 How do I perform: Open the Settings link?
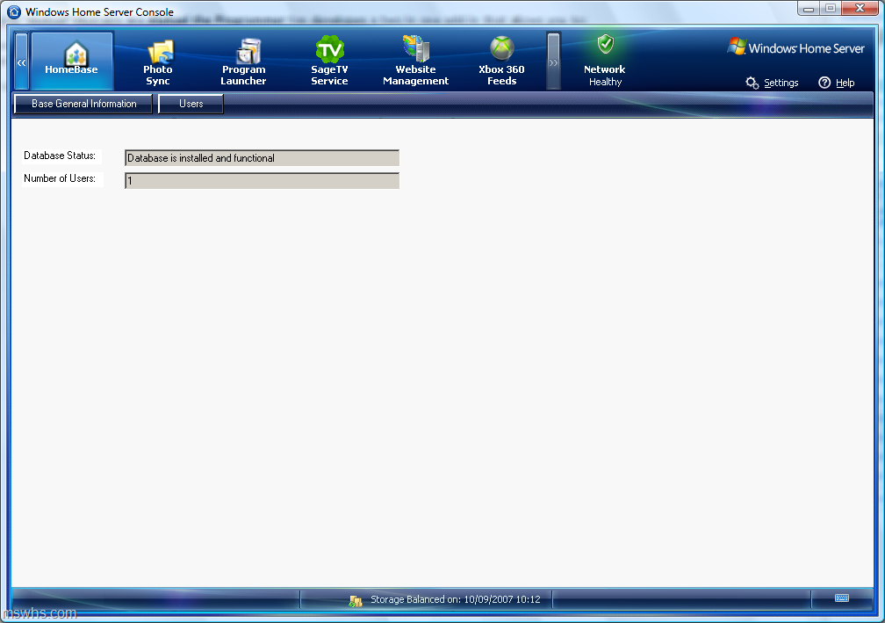tap(781, 83)
